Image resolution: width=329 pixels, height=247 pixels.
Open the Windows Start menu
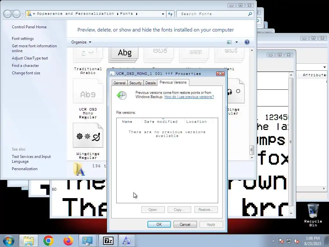(9, 241)
